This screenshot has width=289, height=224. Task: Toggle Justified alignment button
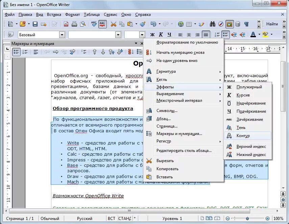point(206,35)
